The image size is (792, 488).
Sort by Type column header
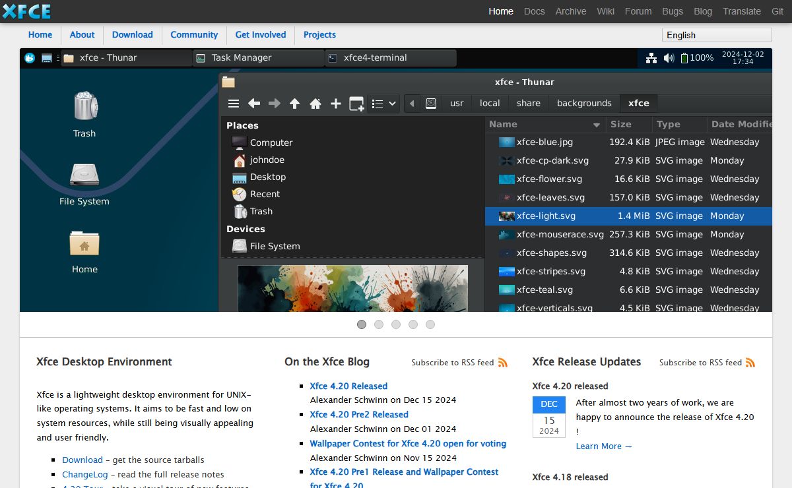pos(679,124)
